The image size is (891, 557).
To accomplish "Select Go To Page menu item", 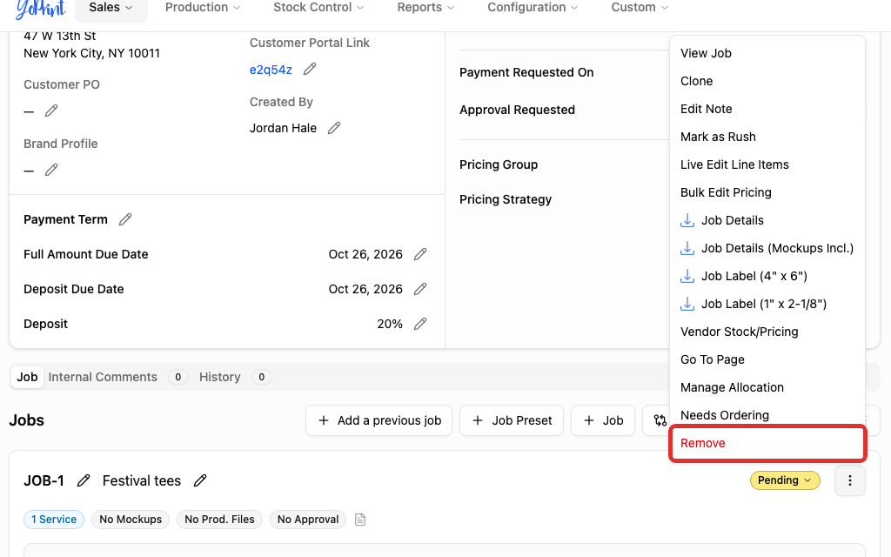I will point(767,359).
